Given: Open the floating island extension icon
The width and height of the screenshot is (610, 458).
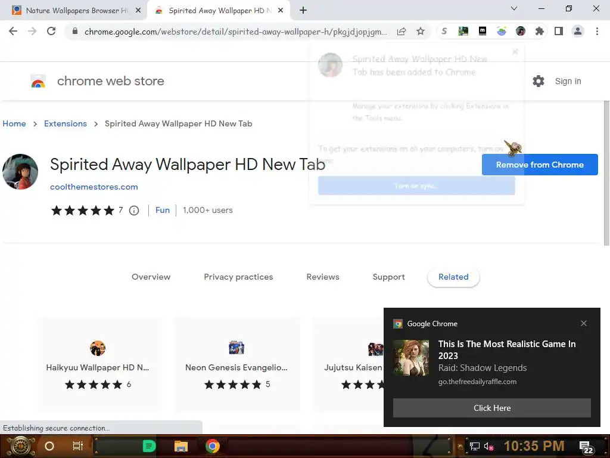Looking at the screenshot, I should point(502,31).
